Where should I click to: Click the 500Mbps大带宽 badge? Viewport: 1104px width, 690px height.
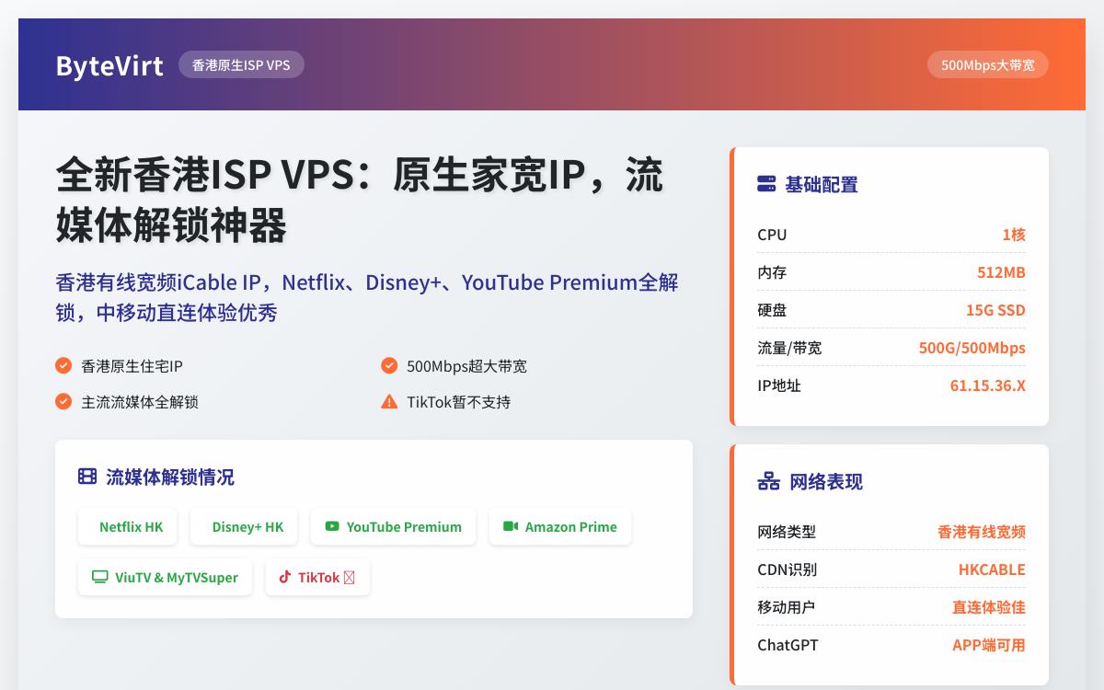[x=987, y=64]
